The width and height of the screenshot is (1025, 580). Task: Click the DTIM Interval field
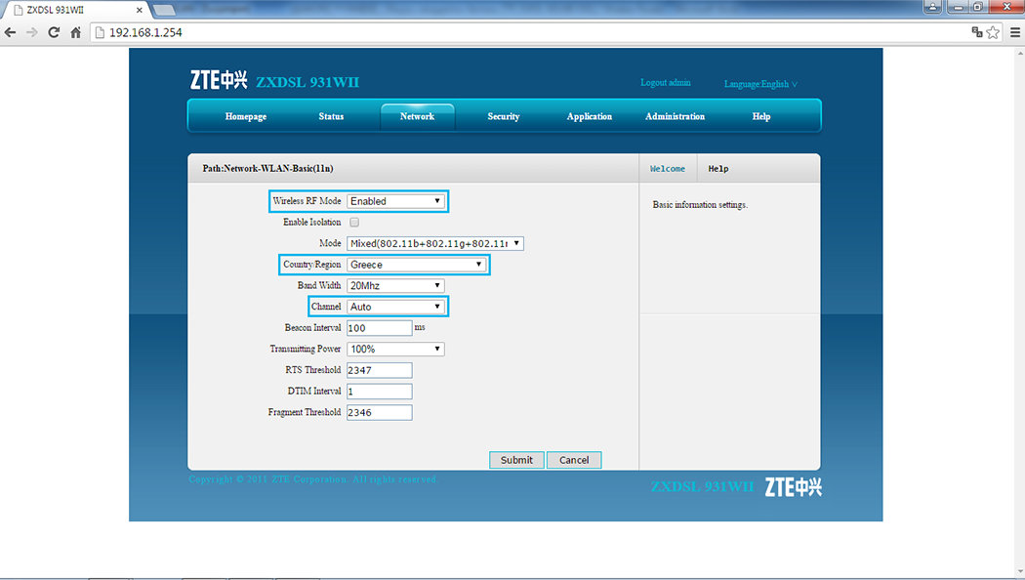pos(379,391)
